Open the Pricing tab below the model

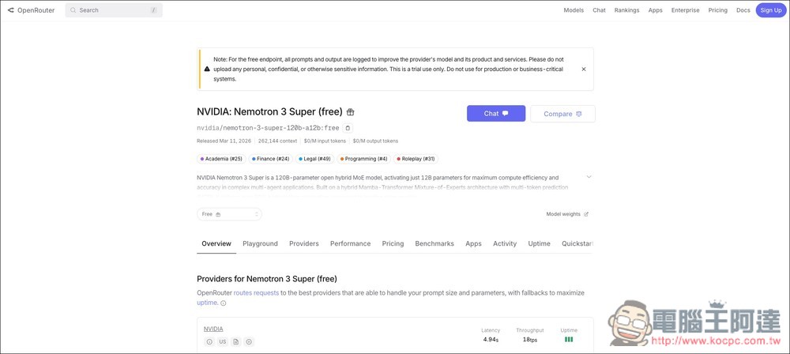coord(393,243)
